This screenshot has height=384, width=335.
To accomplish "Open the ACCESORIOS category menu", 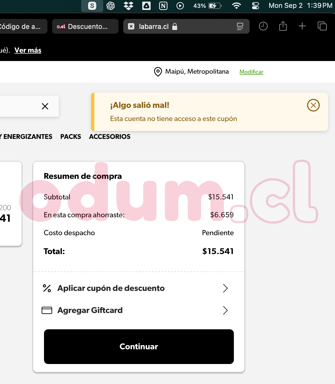I will click(x=110, y=137).
